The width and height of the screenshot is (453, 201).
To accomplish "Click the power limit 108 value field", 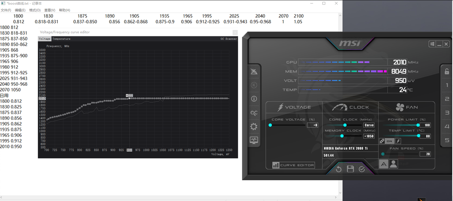I will tap(425, 125).
